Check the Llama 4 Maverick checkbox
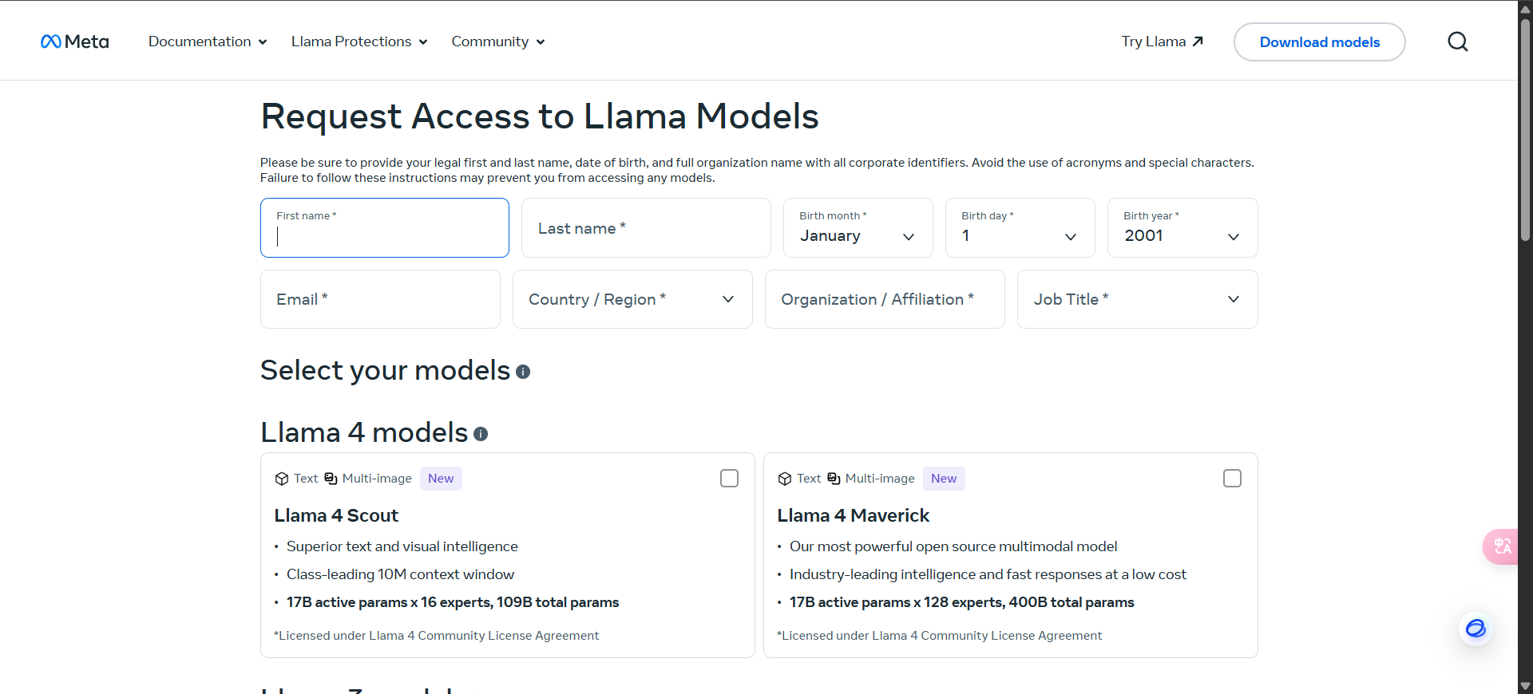 1232,479
